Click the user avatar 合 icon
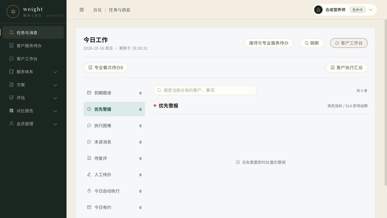Image resolution: width=387 pixels, height=218 pixels. click(318, 10)
